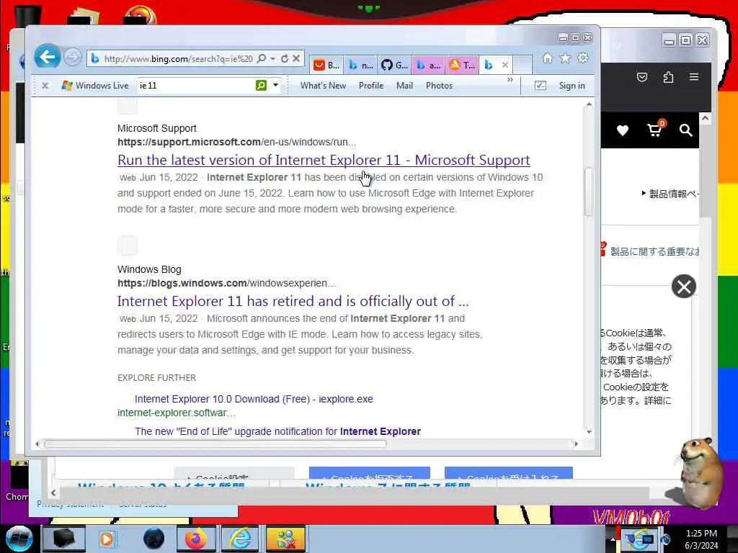Open a new blank tab
The height and width of the screenshot is (553, 738).
click(x=523, y=65)
